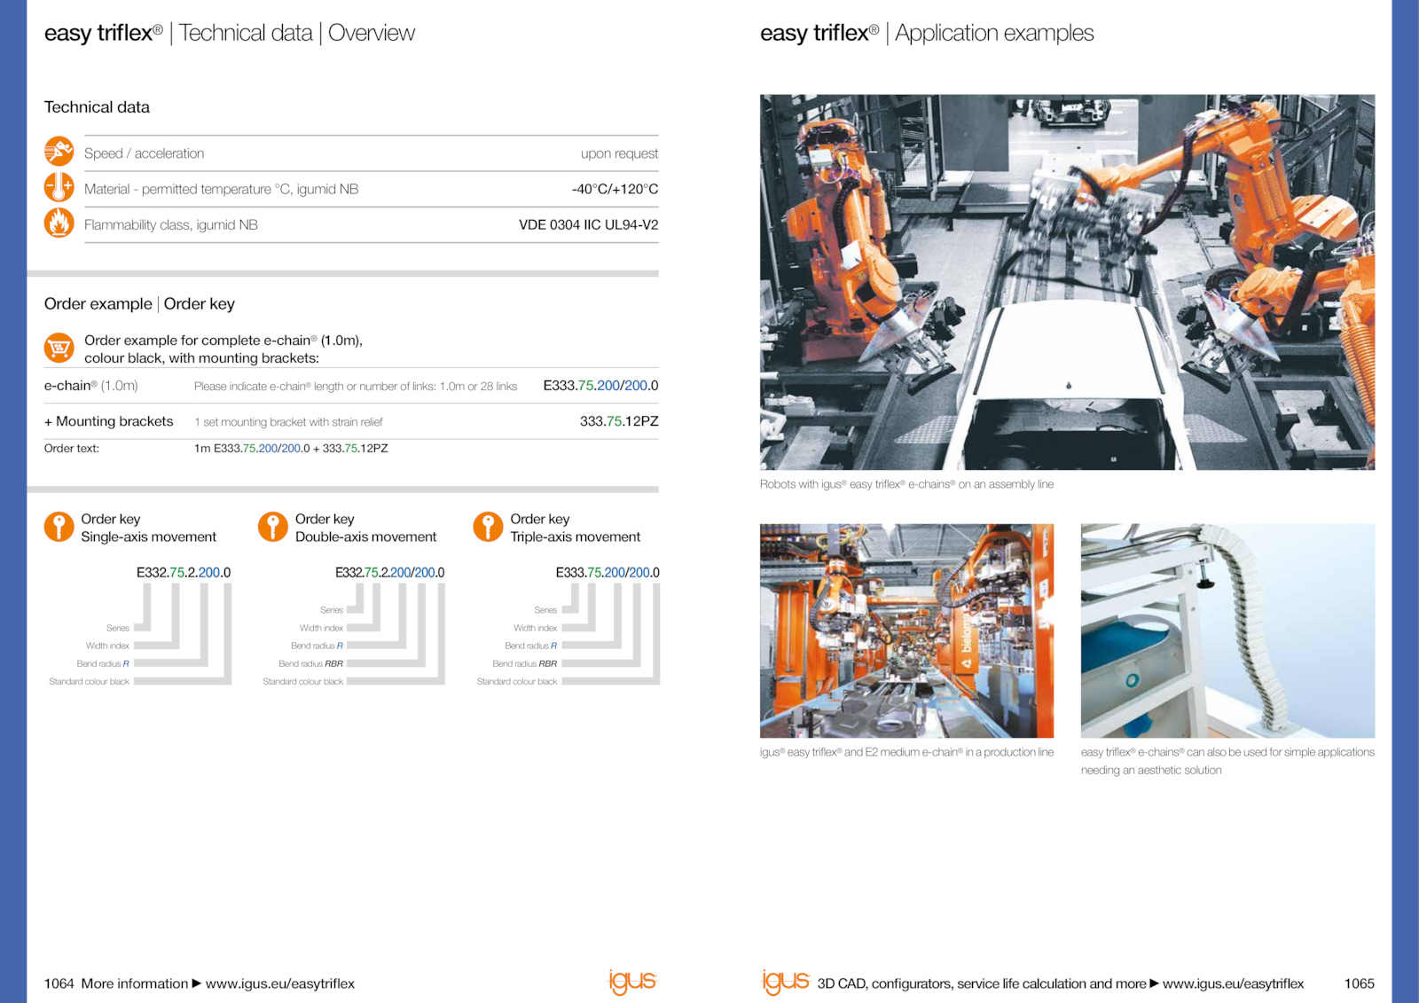Open the www.igus.eu/easytriflex link on page 1065
Viewport: 1419px width, 1003px height.
pos(1233,983)
